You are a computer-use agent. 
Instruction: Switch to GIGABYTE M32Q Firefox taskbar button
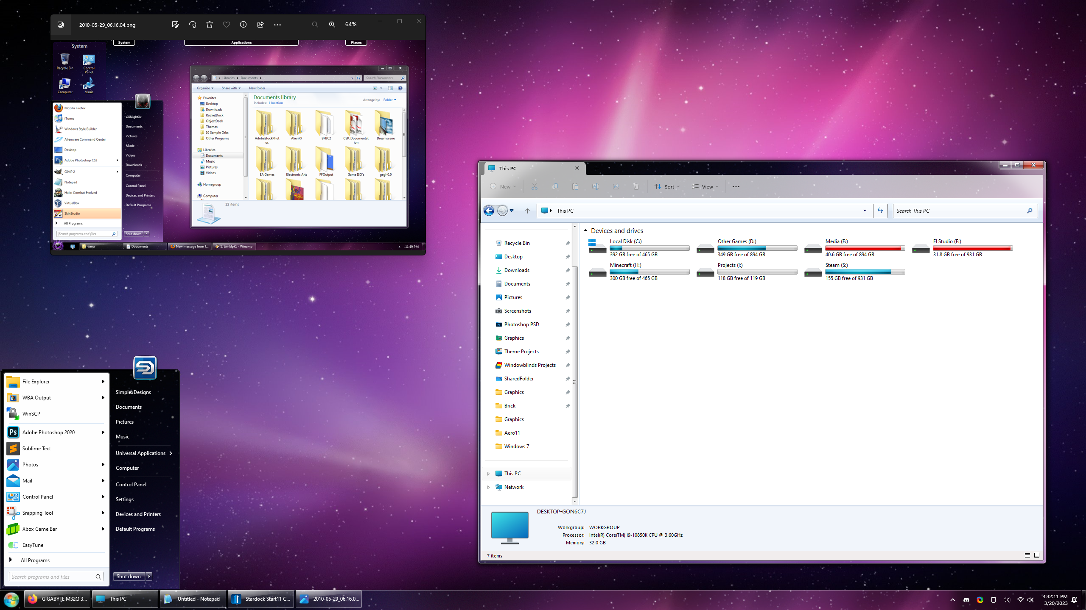57,599
